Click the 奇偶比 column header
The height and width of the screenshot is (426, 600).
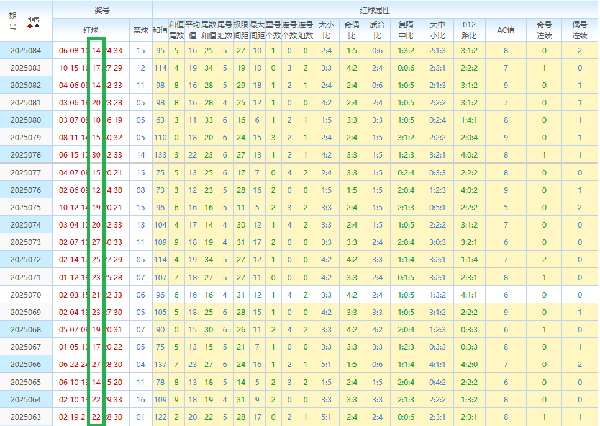click(x=352, y=30)
